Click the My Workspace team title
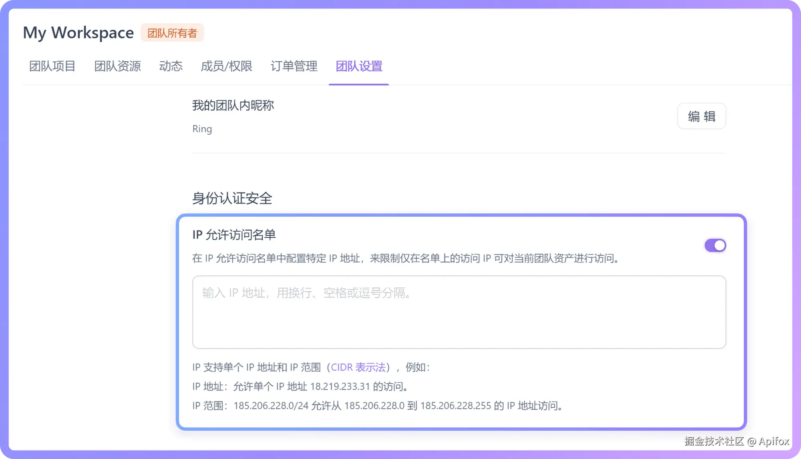Image resolution: width=801 pixels, height=459 pixels. tap(78, 33)
